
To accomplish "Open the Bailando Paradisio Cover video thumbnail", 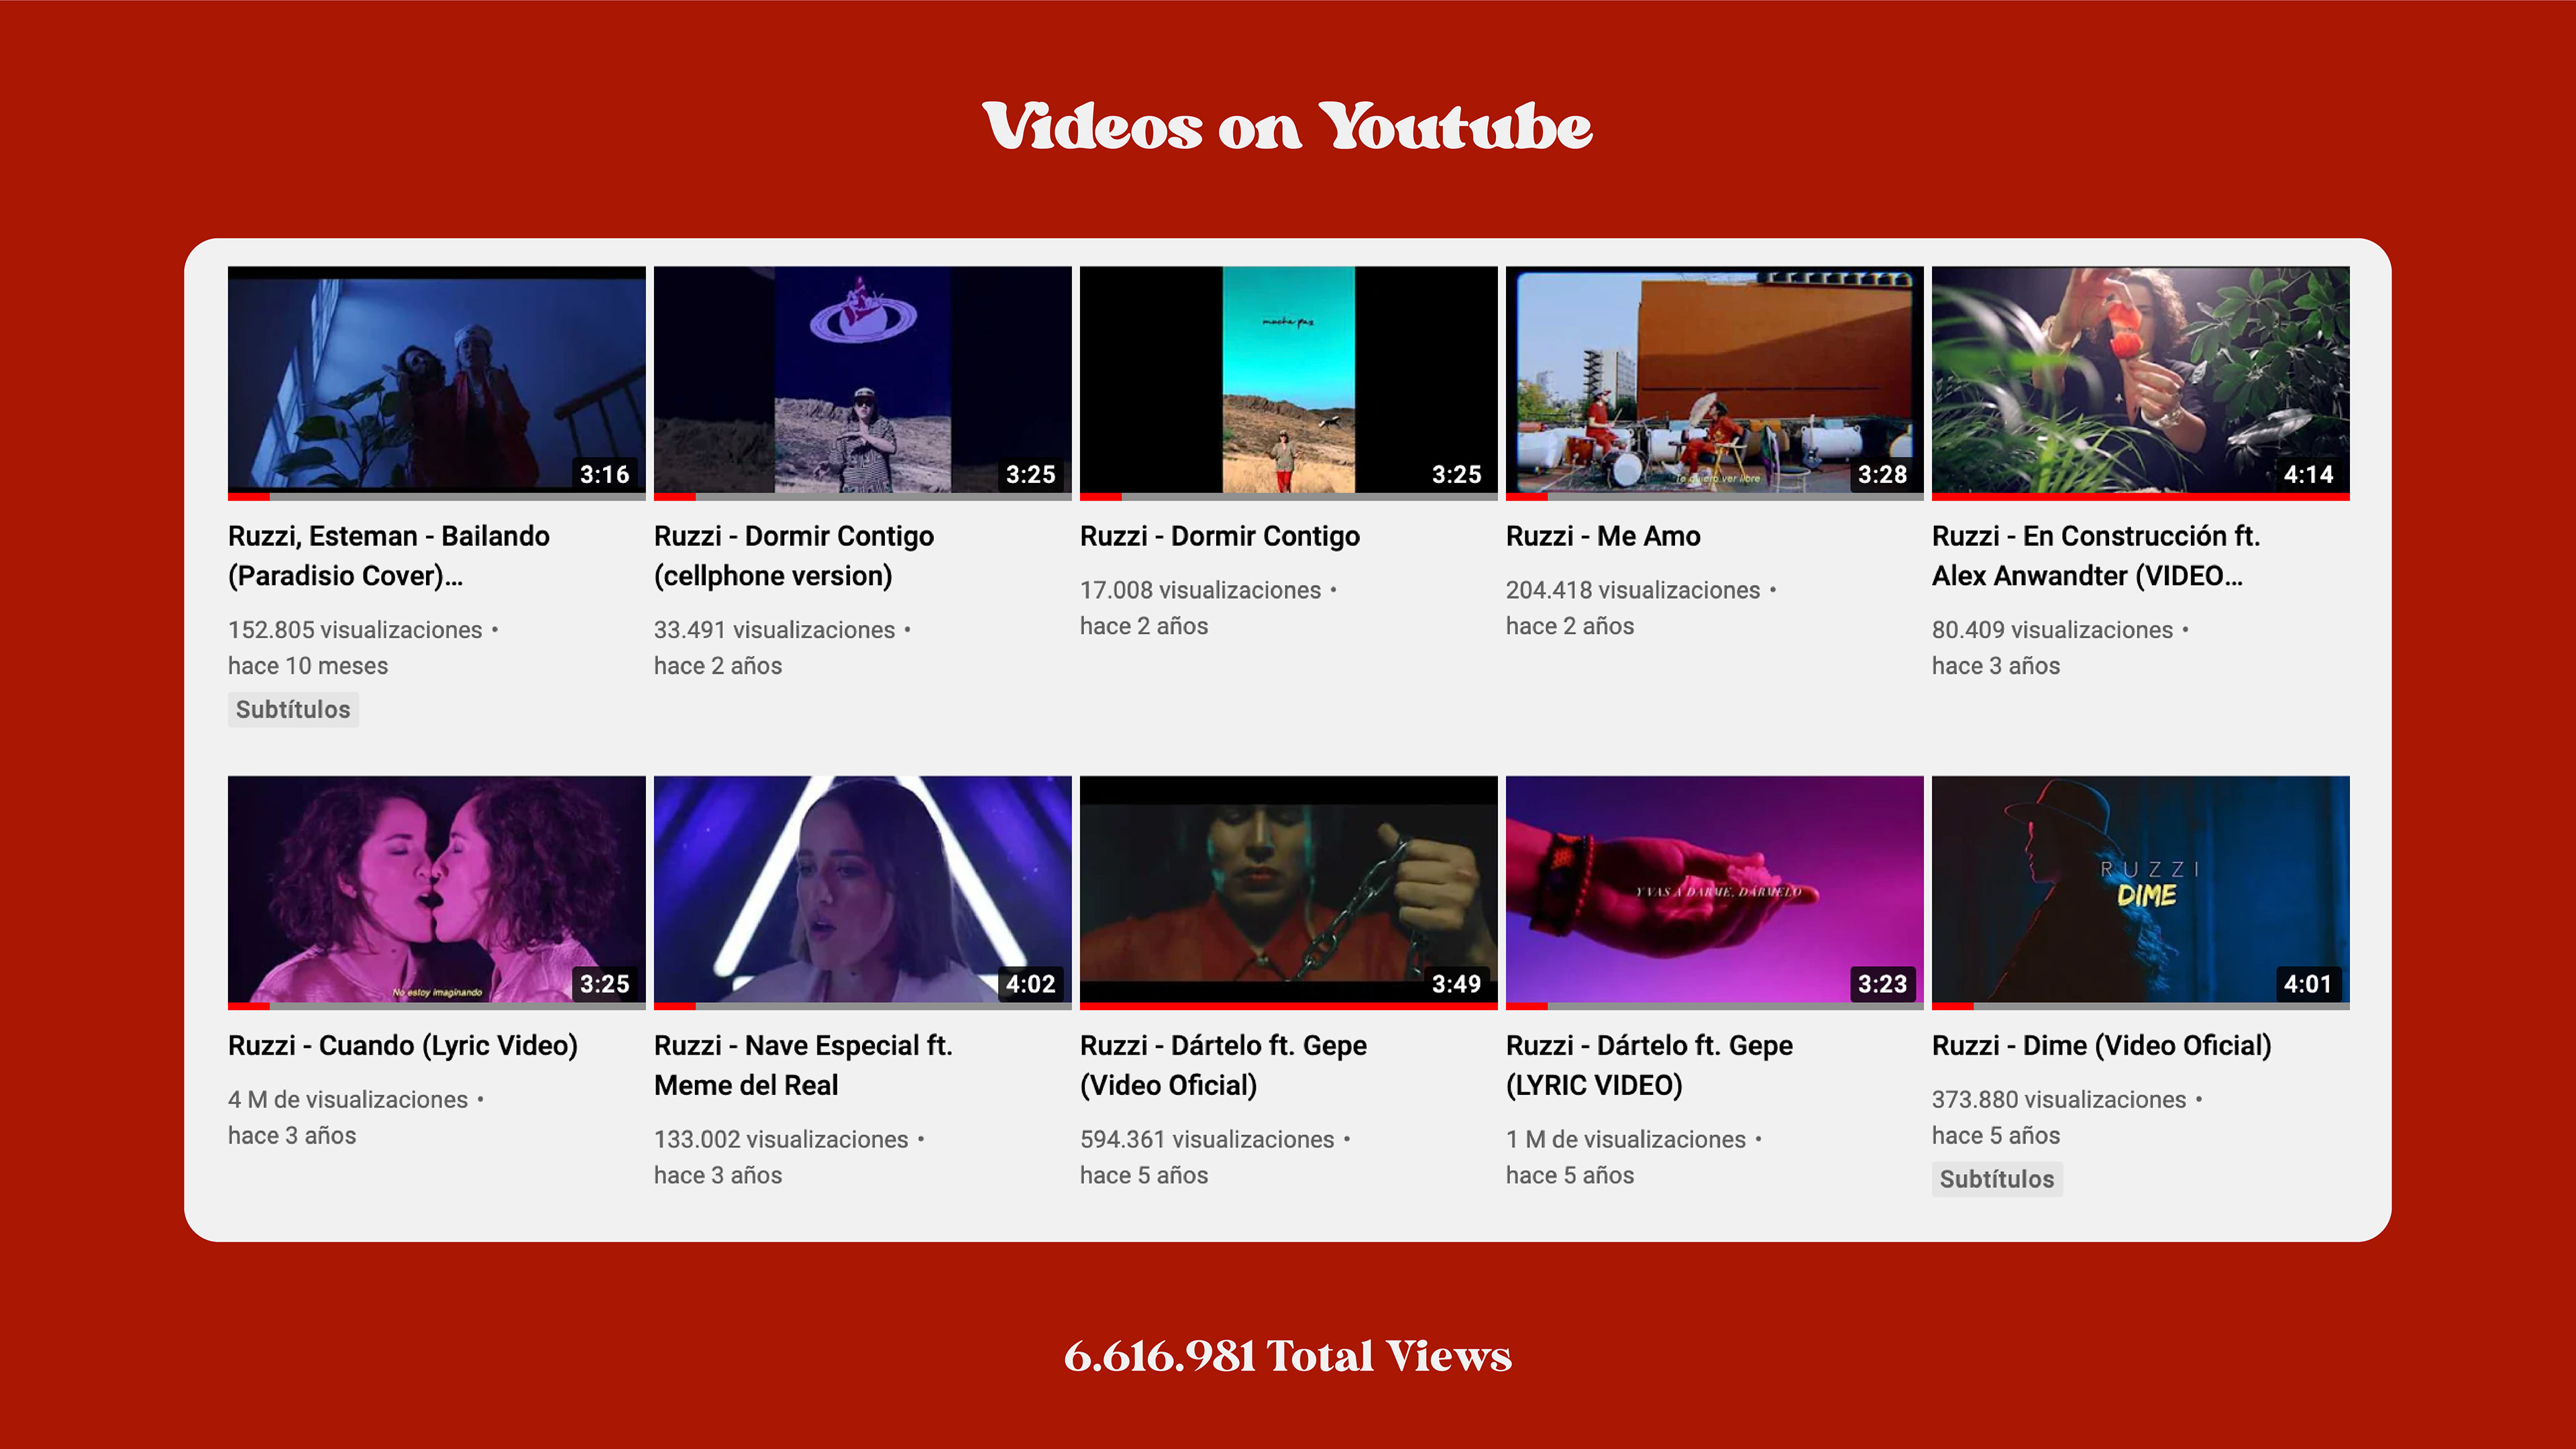I will [x=436, y=380].
